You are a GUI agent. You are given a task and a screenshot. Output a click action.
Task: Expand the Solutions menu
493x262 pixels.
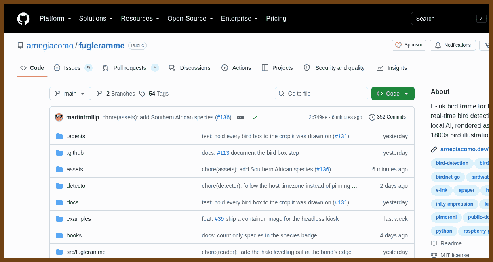(96, 19)
